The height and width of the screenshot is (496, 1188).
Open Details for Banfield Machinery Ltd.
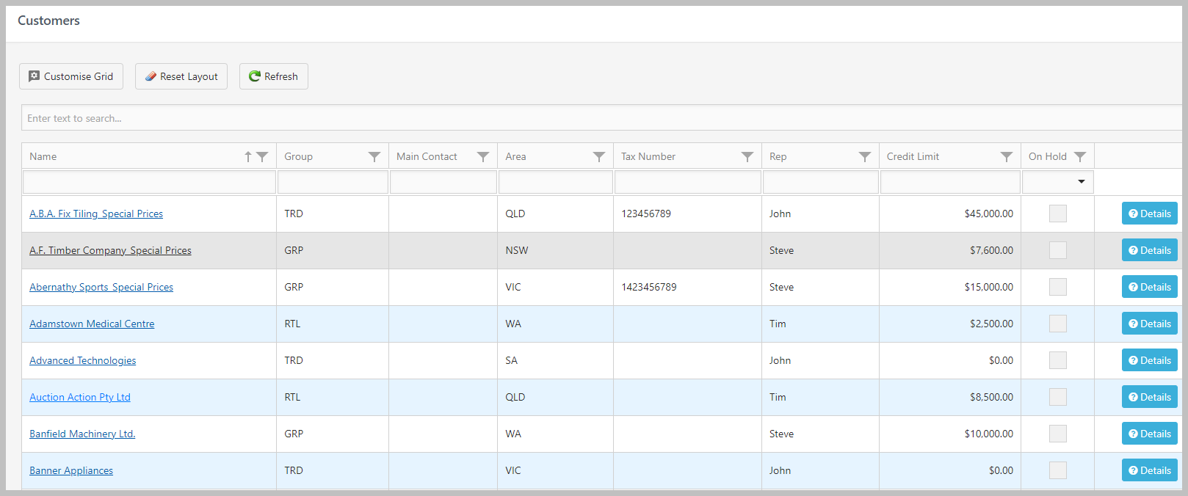coord(1150,434)
